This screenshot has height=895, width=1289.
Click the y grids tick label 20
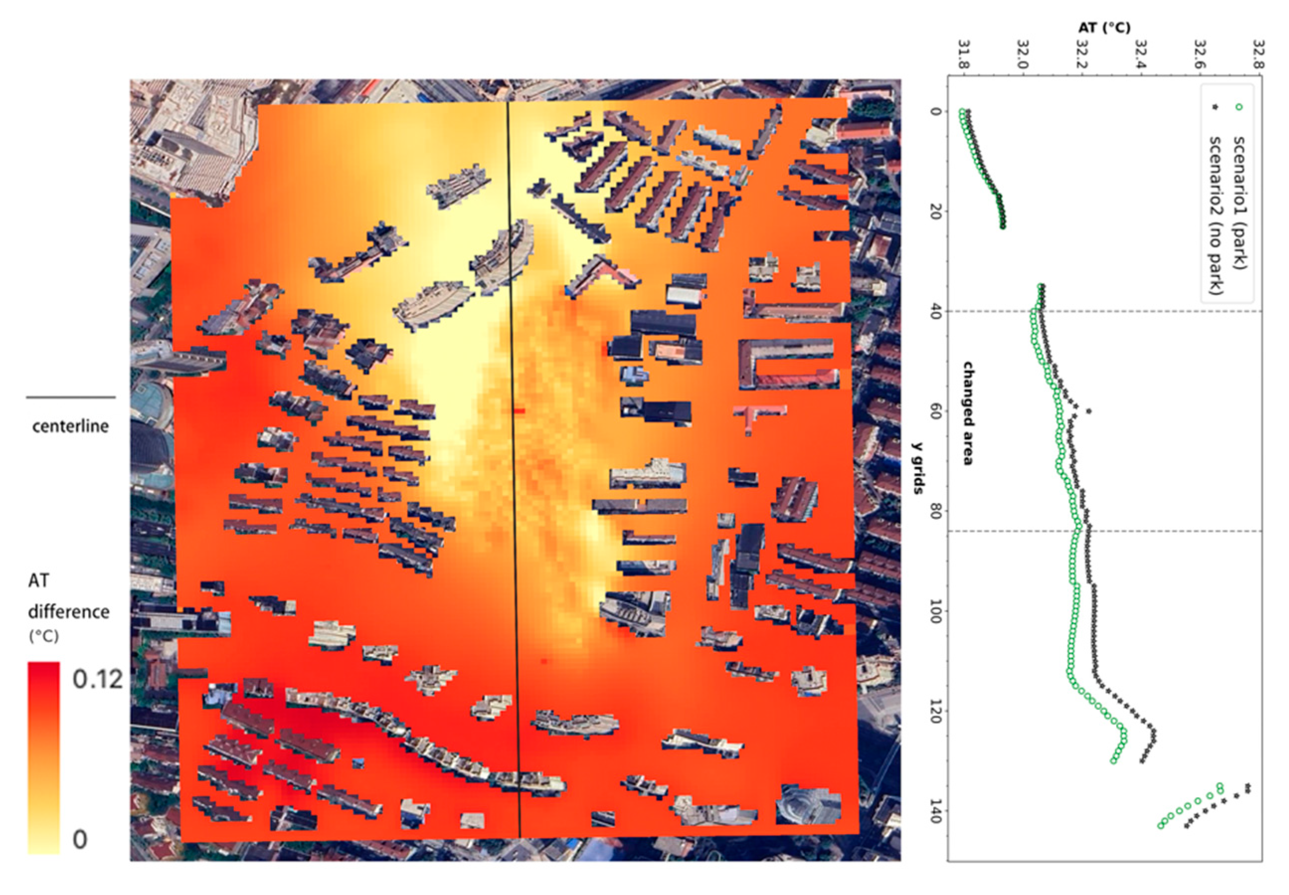pyautogui.click(x=935, y=211)
